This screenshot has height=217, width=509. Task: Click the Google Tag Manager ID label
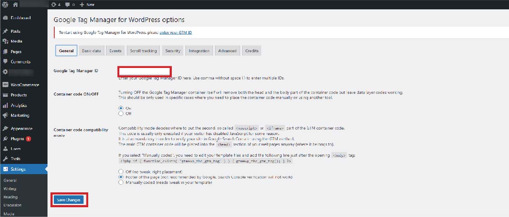(x=76, y=71)
